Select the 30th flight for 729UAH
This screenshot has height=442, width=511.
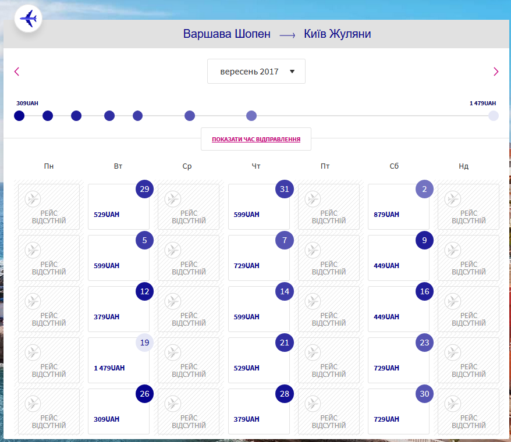pyautogui.click(x=398, y=412)
